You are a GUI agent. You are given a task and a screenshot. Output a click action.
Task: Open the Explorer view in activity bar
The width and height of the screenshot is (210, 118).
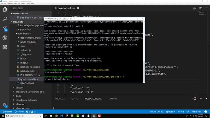coord(5,10)
